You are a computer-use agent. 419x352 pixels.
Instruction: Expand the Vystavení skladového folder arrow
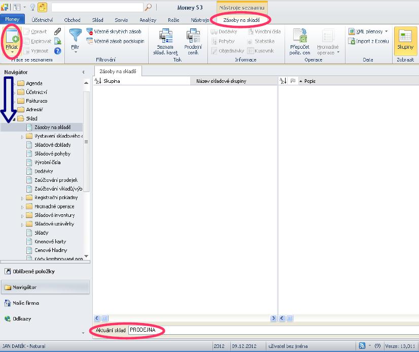[x=22, y=137]
